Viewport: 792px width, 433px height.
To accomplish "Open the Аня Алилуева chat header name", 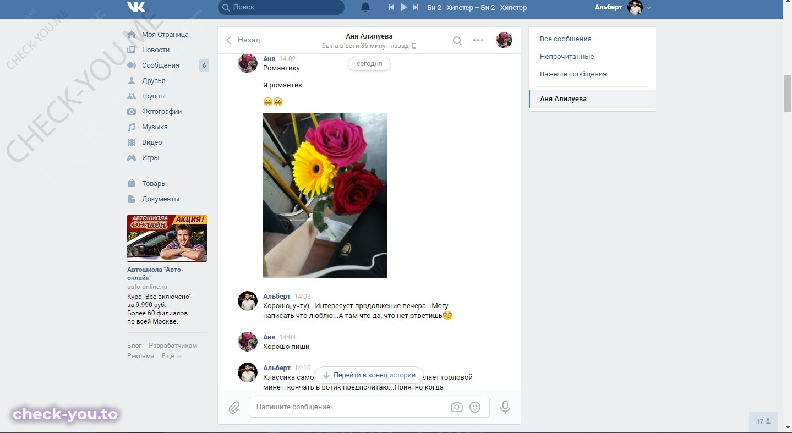I will point(369,36).
